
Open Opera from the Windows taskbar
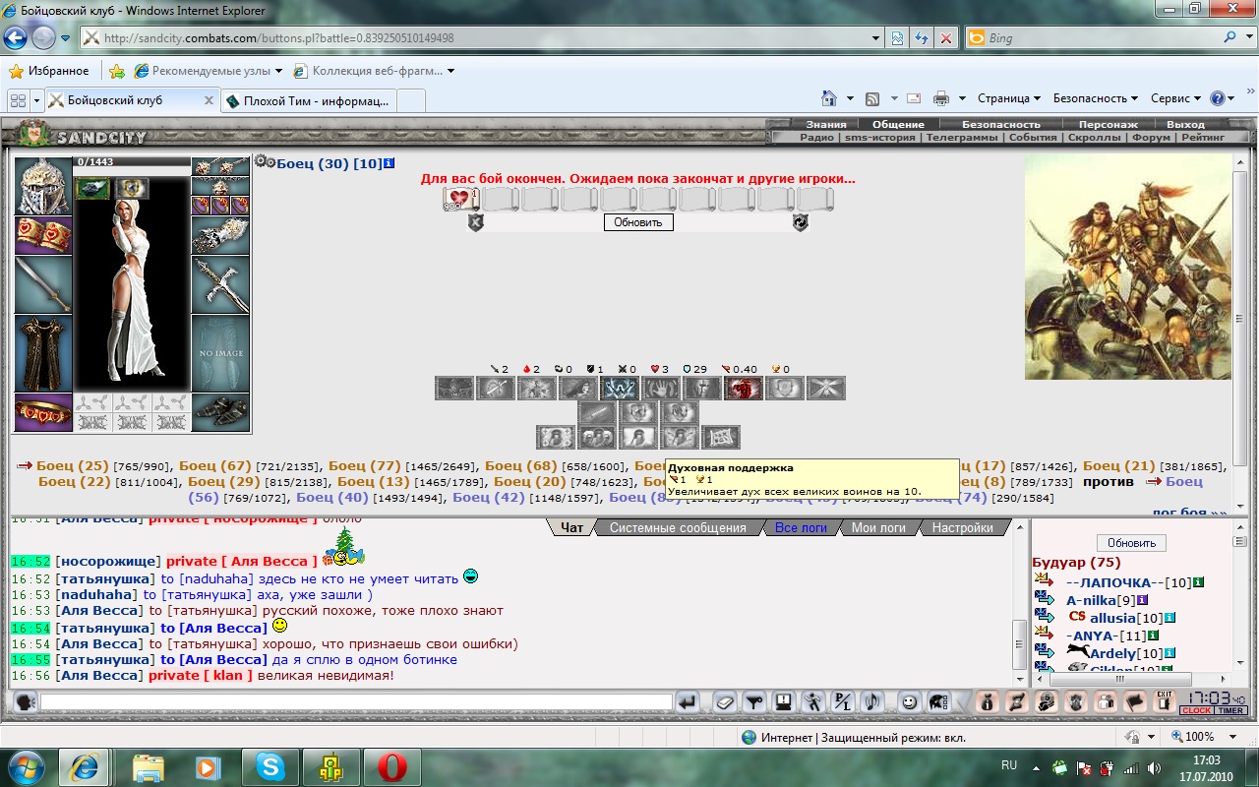point(391,765)
